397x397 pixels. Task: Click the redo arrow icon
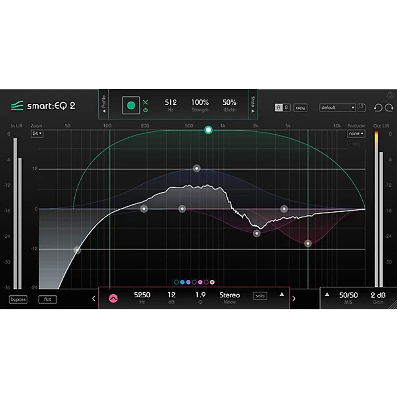(x=390, y=108)
